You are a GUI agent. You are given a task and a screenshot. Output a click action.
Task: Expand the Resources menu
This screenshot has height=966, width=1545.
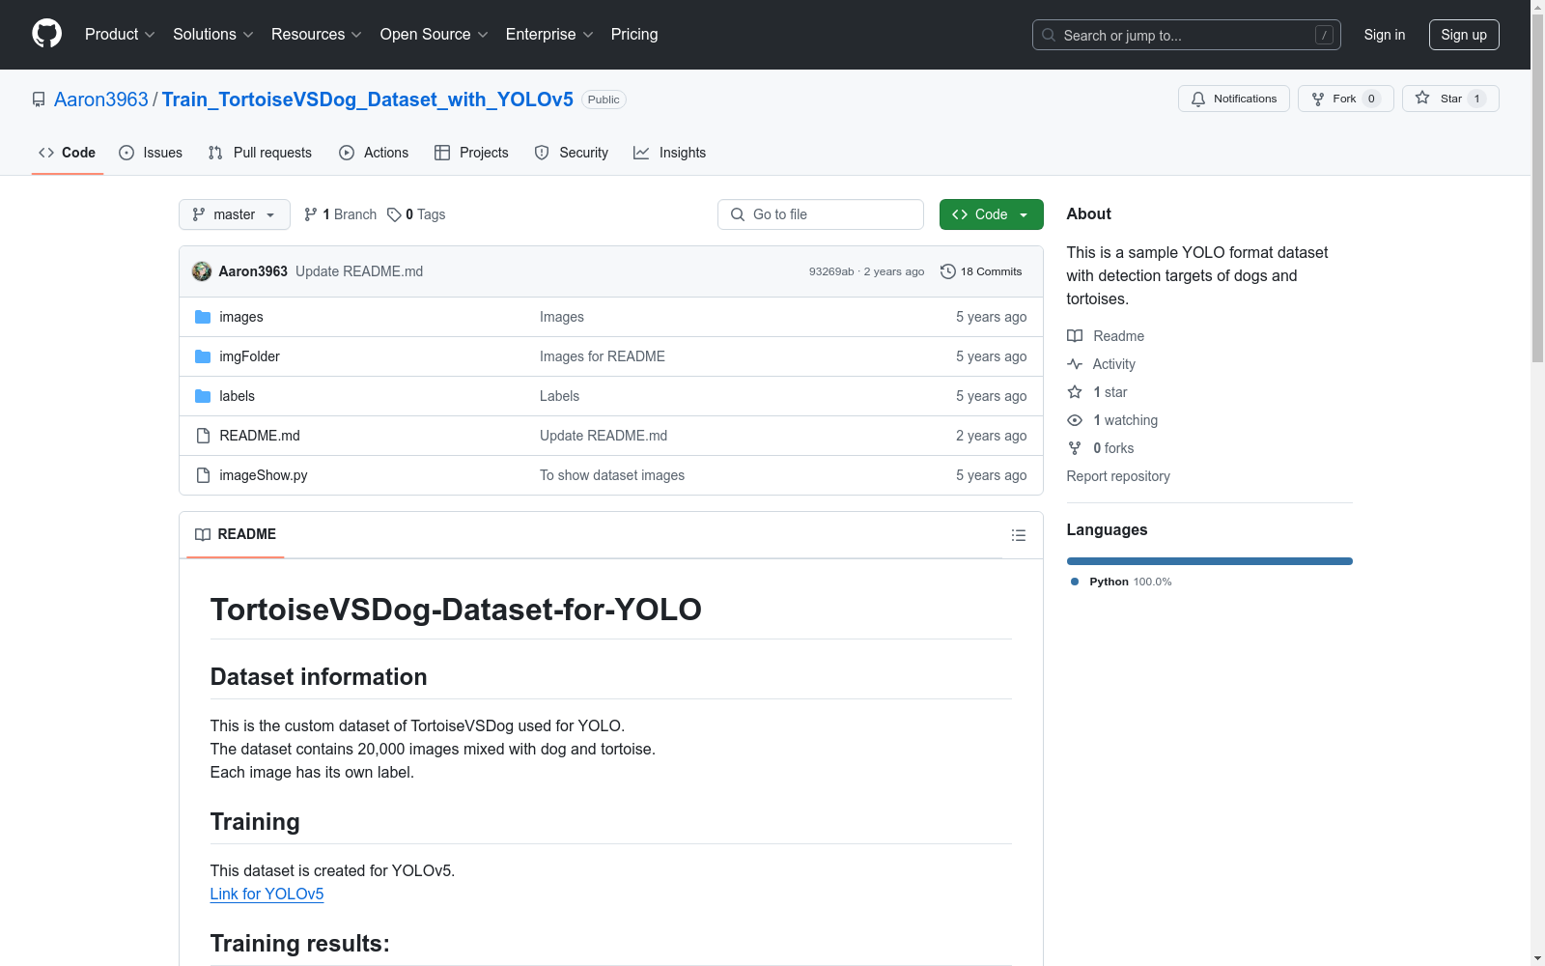317,34
